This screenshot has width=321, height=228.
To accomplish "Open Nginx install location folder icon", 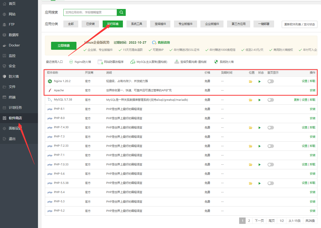I will [x=251, y=82].
